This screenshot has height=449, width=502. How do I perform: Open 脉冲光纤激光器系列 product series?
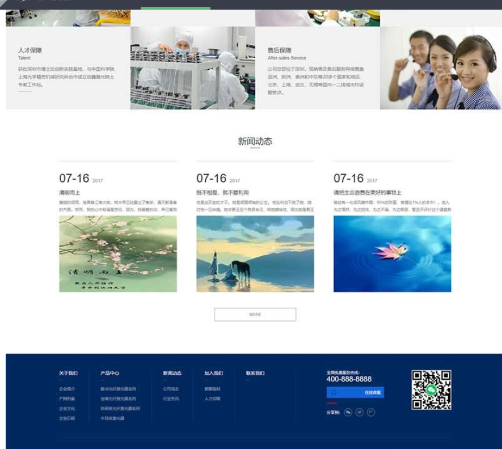click(119, 389)
